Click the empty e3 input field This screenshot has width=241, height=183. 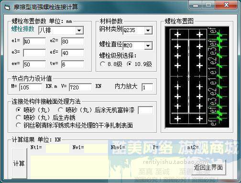pos(34,53)
